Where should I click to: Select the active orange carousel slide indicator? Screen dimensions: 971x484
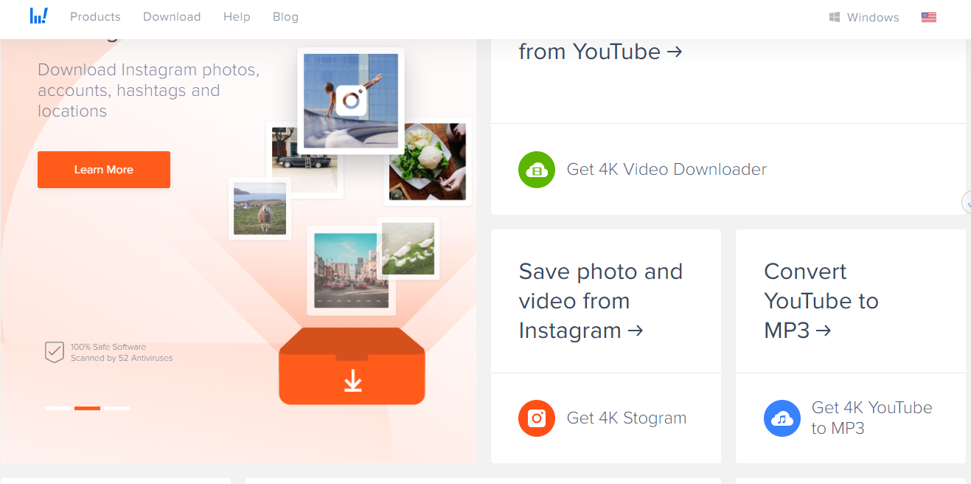(88, 408)
